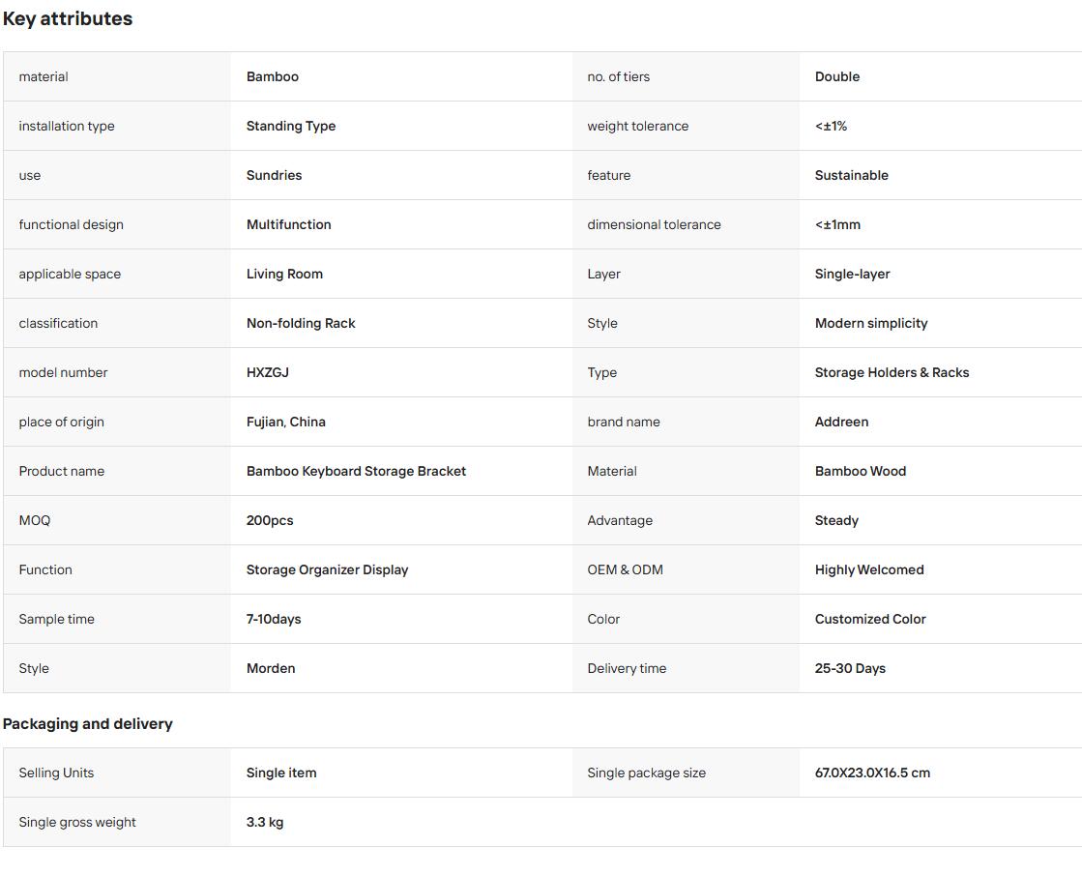Select the Storage Organizer Display function value
The width and height of the screenshot is (1082, 875).
click(x=327, y=570)
